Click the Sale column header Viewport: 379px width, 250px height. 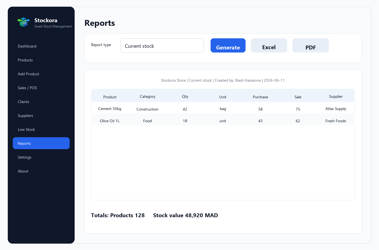click(x=298, y=97)
